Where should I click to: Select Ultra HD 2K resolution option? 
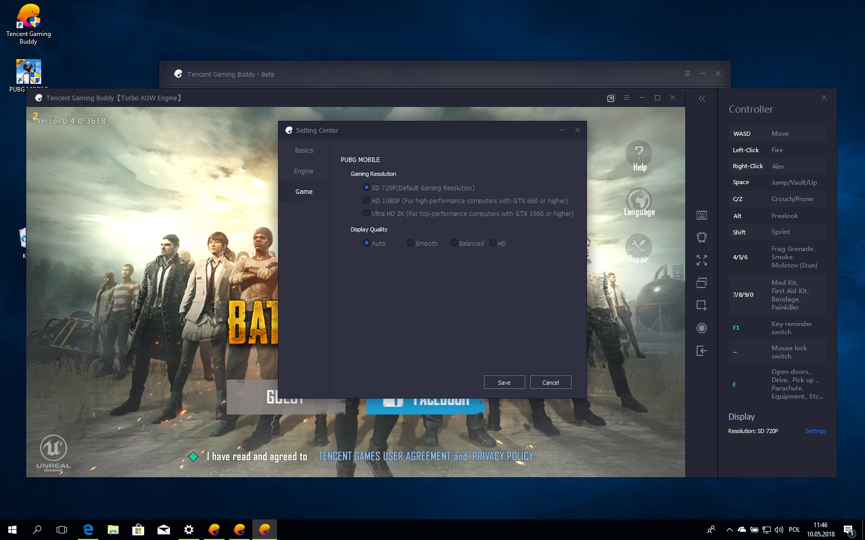[x=366, y=213]
